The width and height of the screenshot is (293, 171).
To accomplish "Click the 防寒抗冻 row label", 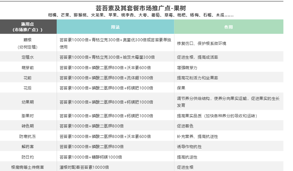I will [28, 137].
